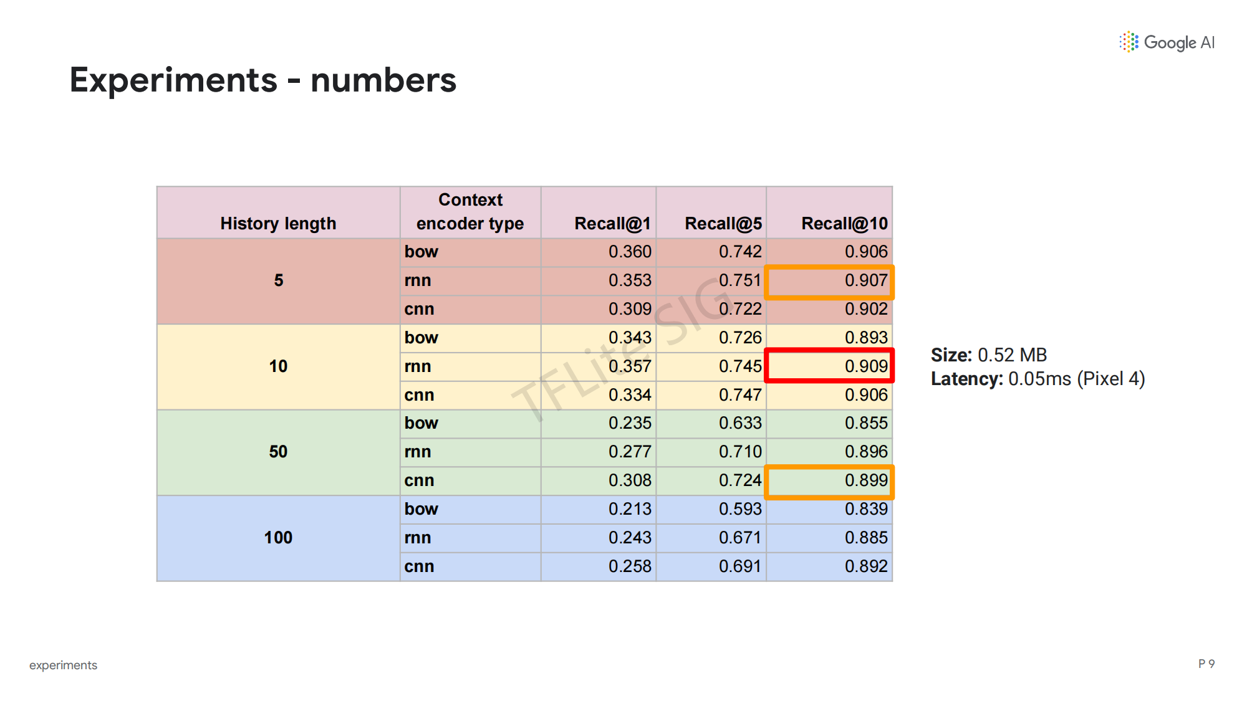Screen dimensions: 1247x701
Task: Click the 0.893 Recall@10 value
Action: (866, 338)
